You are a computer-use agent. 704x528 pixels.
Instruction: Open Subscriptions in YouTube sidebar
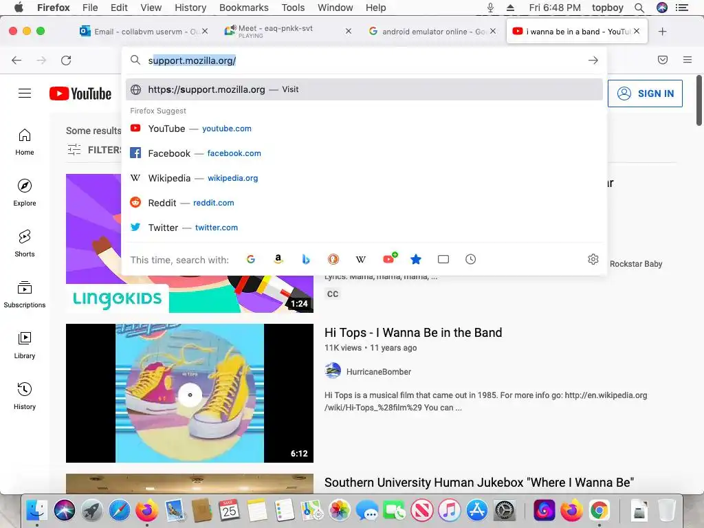[25, 294]
